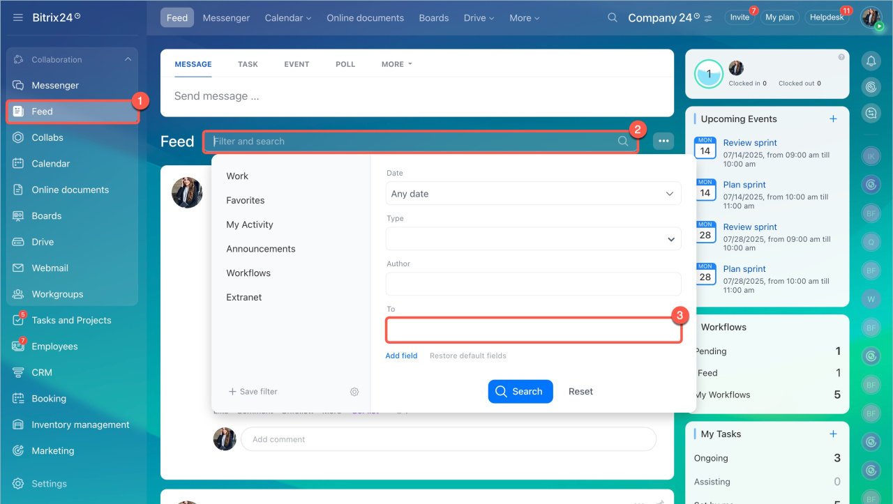
Task: Select the Messenger top navigation item
Action: (226, 18)
